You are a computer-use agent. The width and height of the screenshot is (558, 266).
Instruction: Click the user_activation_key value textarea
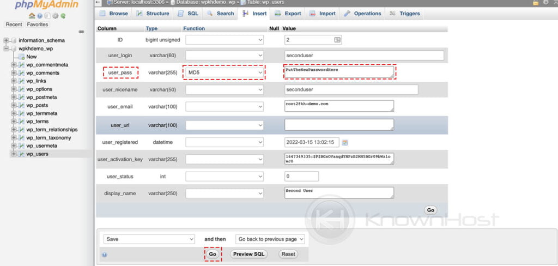[339, 159]
